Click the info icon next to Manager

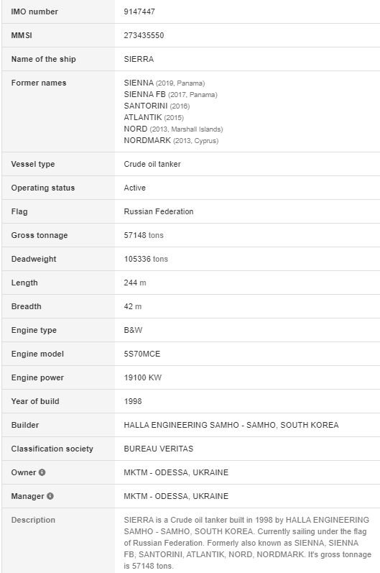pyautogui.click(x=50, y=496)
